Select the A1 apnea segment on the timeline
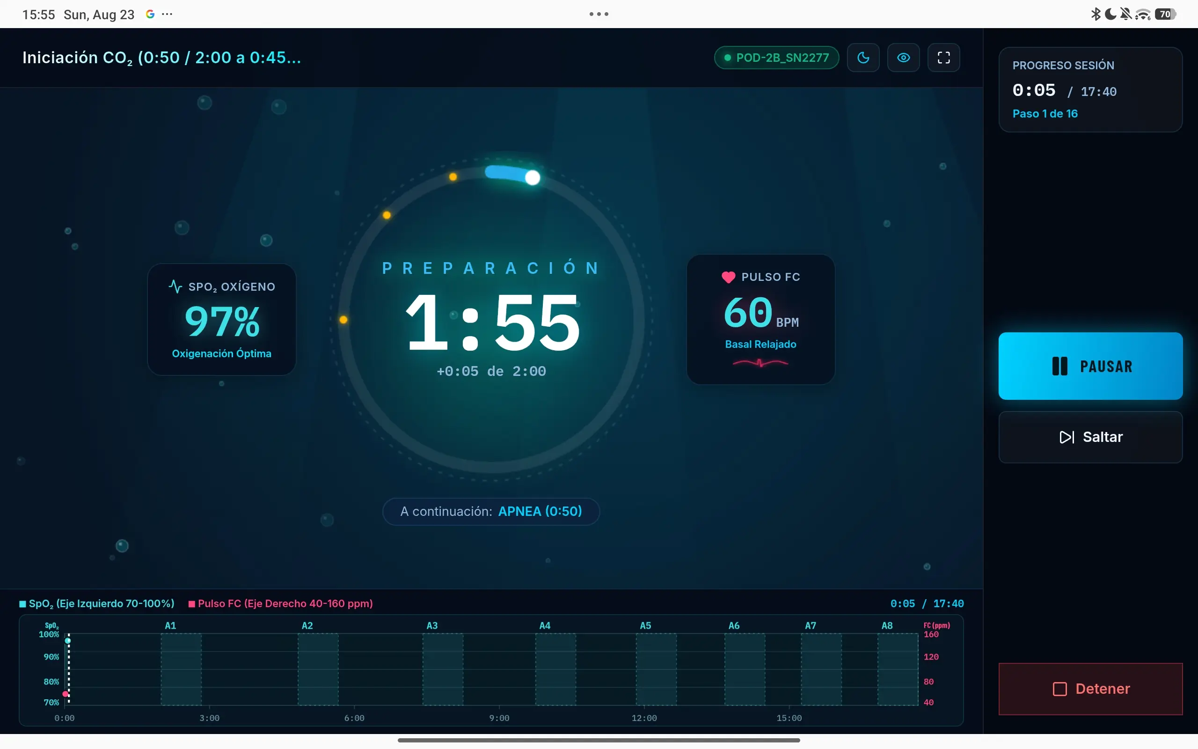 point(181,669)
